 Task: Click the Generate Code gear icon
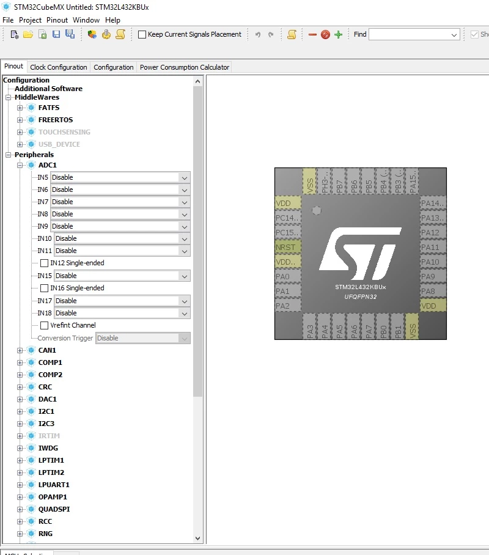pos(106,34)
